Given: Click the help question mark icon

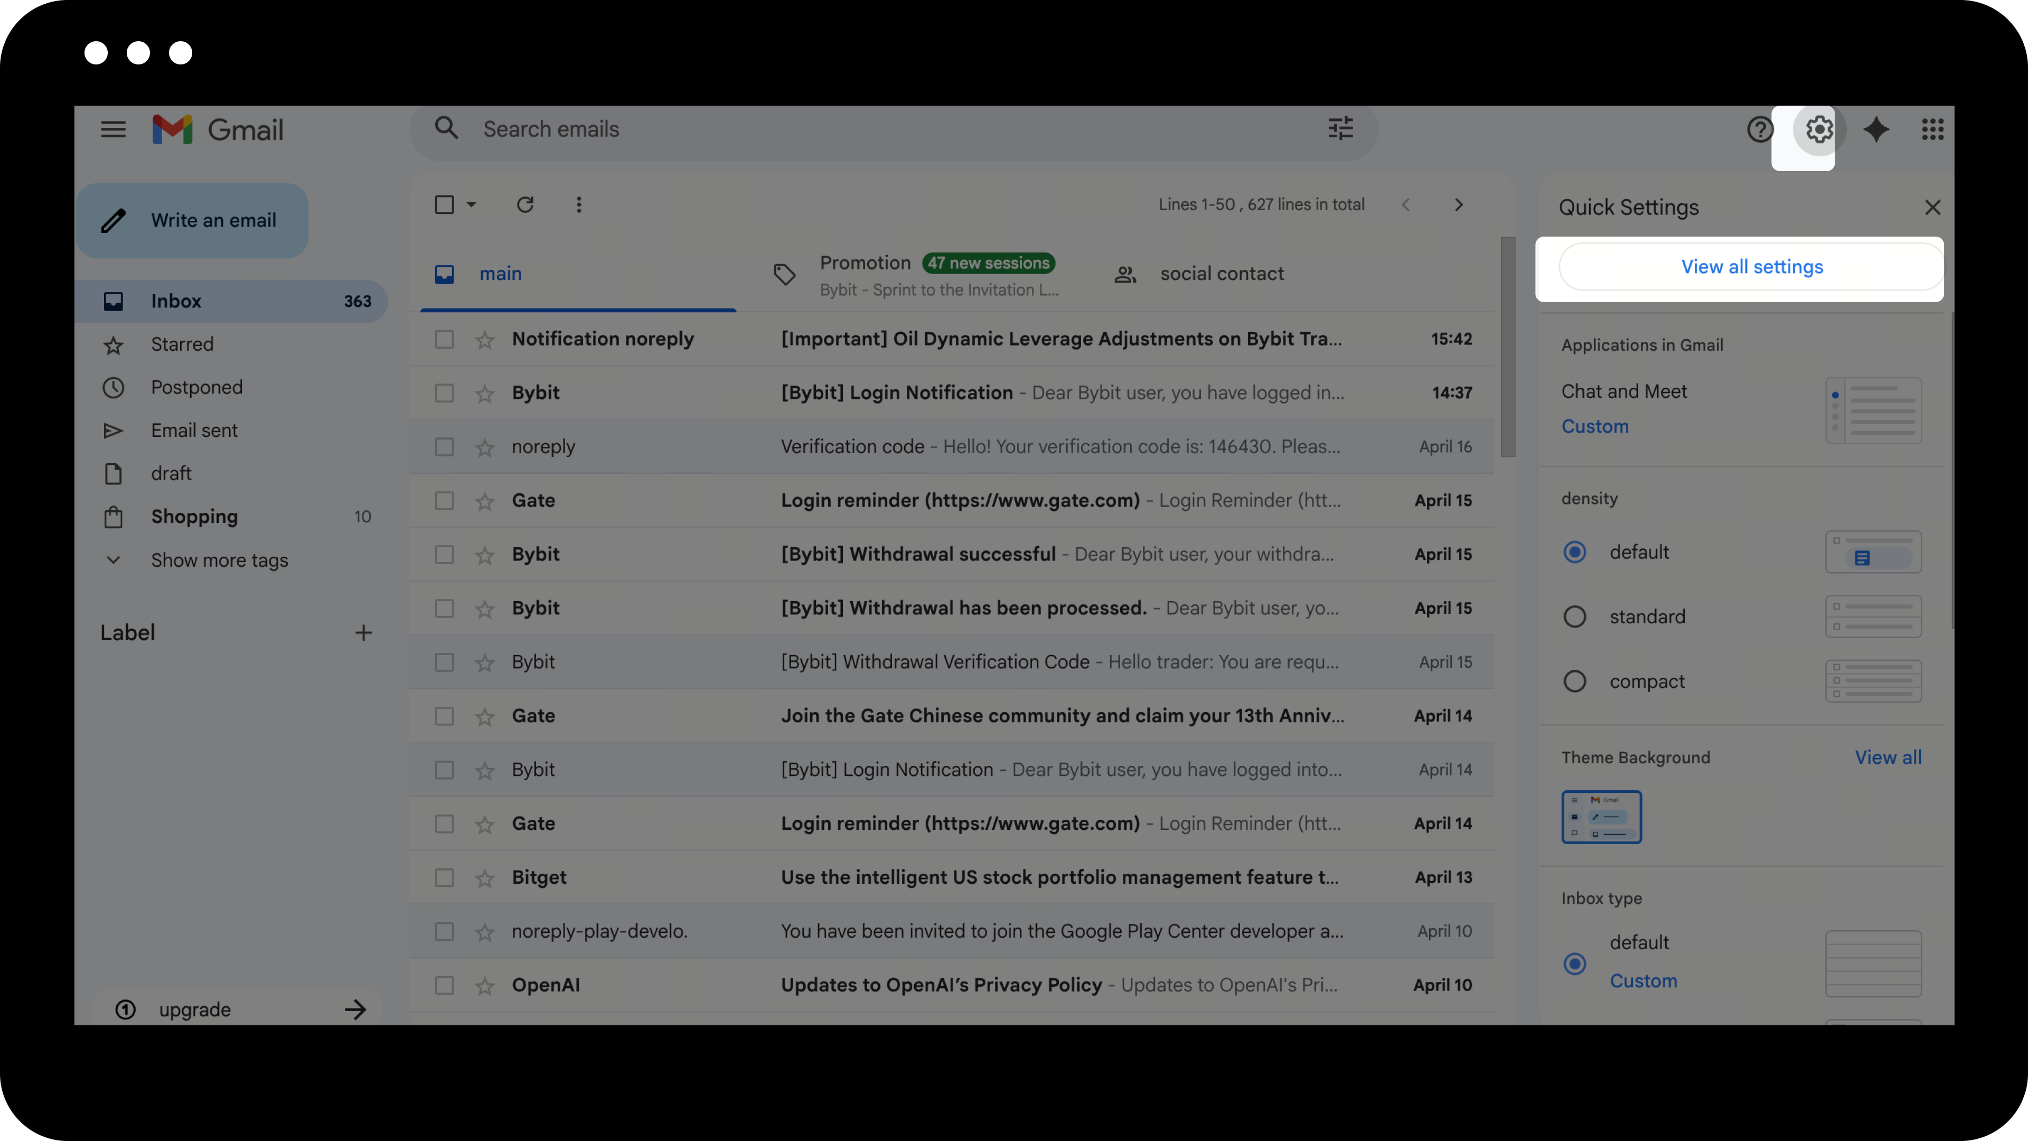Looking at the screenshot, I should (x=1760, y=130).
